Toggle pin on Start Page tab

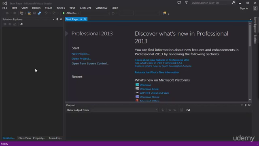coord(81,19)
